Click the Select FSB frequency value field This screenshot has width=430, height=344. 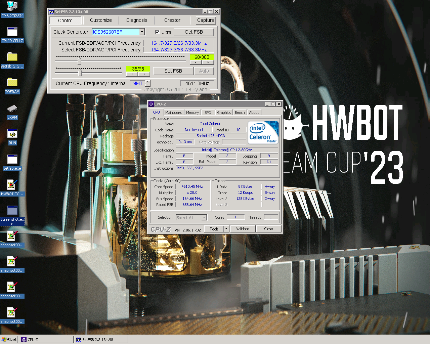[x=179, y=50]
